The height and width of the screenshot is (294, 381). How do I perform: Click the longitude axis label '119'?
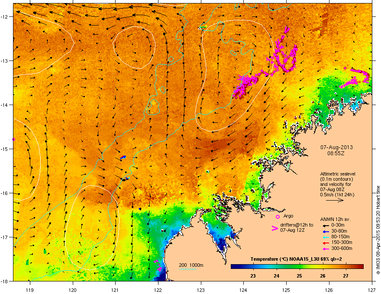click(30, 290)
